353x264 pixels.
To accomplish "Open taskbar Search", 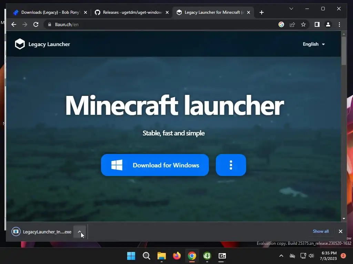I will point(146,256).
